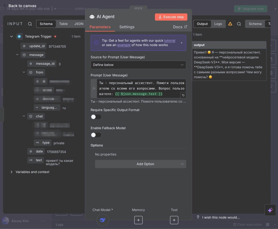Switch Output panel to Logs tab
Viewport: 278px width, 229px height.
pyautogui.click(x=218, y=24)
